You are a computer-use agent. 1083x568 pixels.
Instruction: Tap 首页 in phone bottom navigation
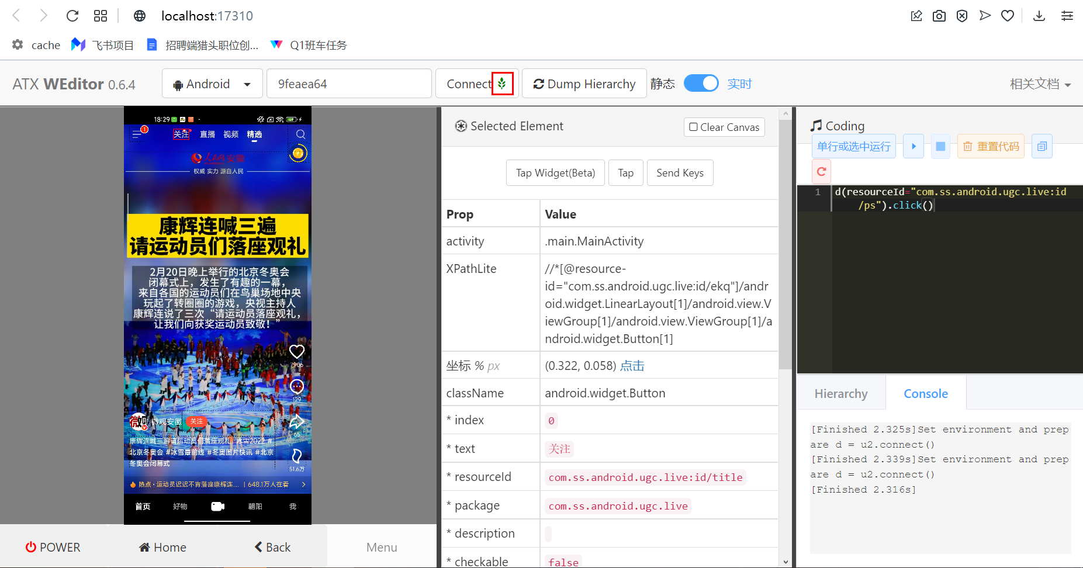143,507
